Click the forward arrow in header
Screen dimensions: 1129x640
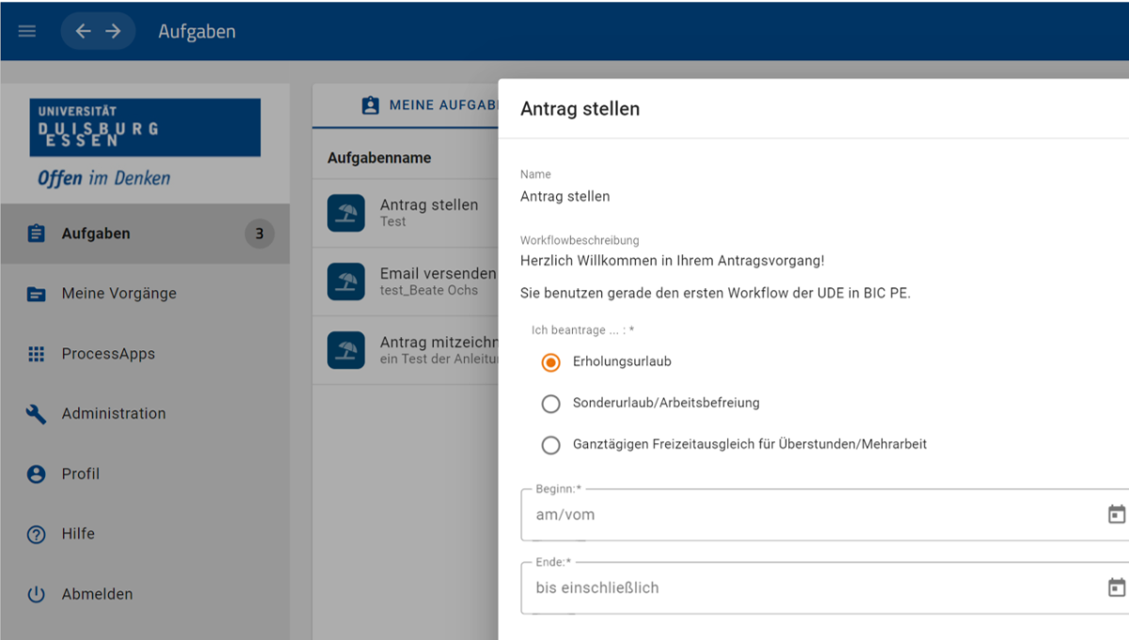(x=113, y=31)
